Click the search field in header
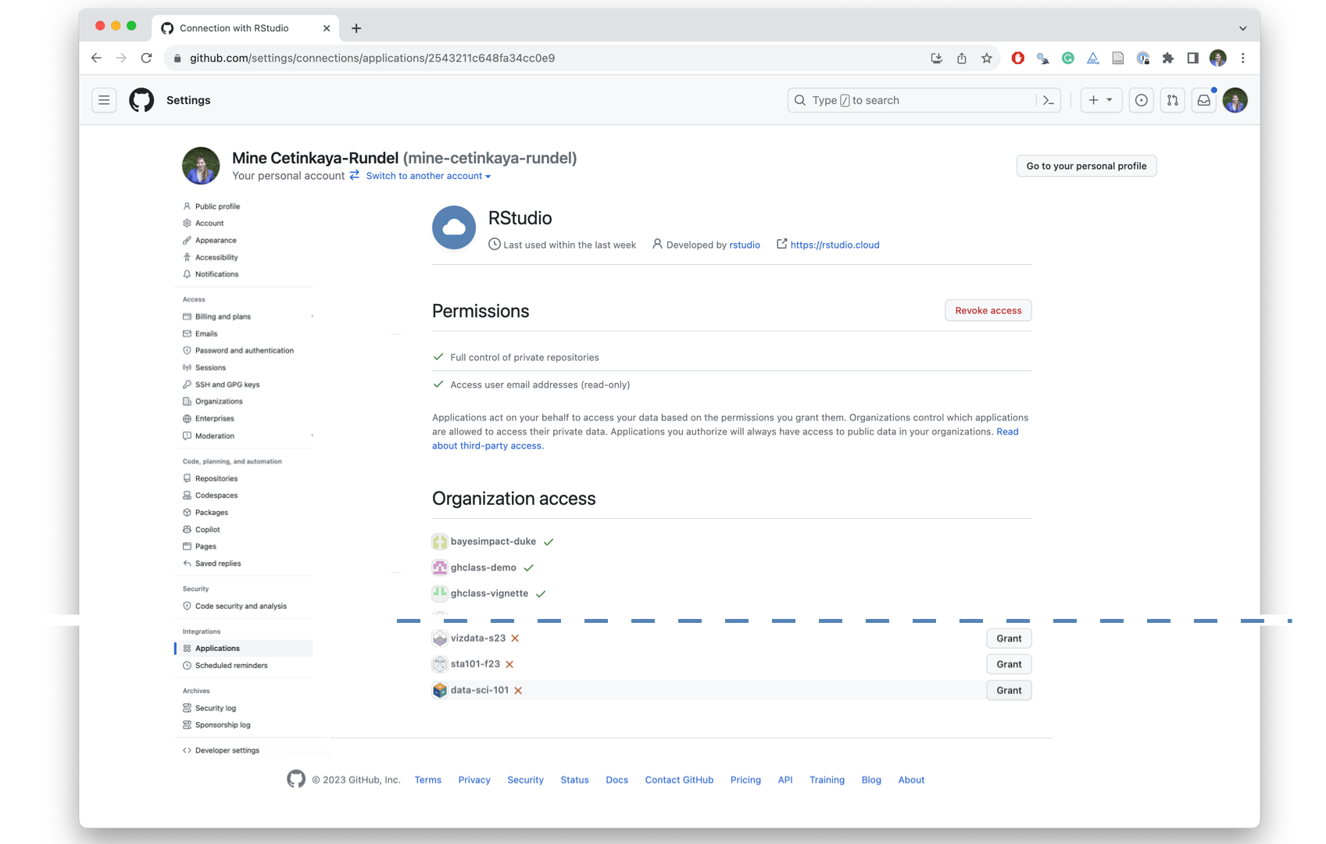Screen dimensions: 1326x844 [914, 100]
